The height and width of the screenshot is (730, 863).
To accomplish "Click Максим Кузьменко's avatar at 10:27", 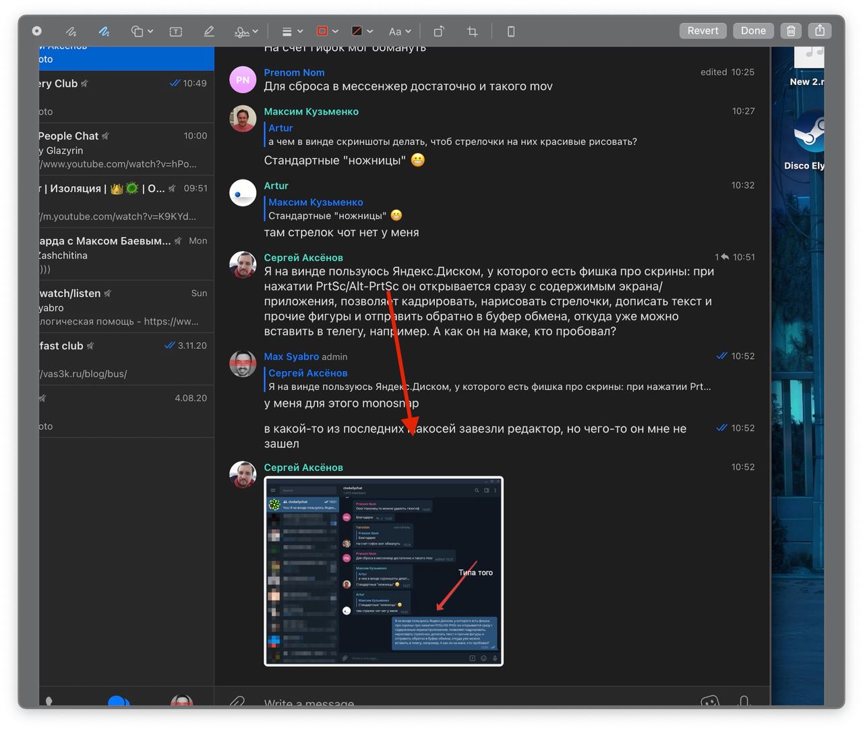I will coord(243,119).
